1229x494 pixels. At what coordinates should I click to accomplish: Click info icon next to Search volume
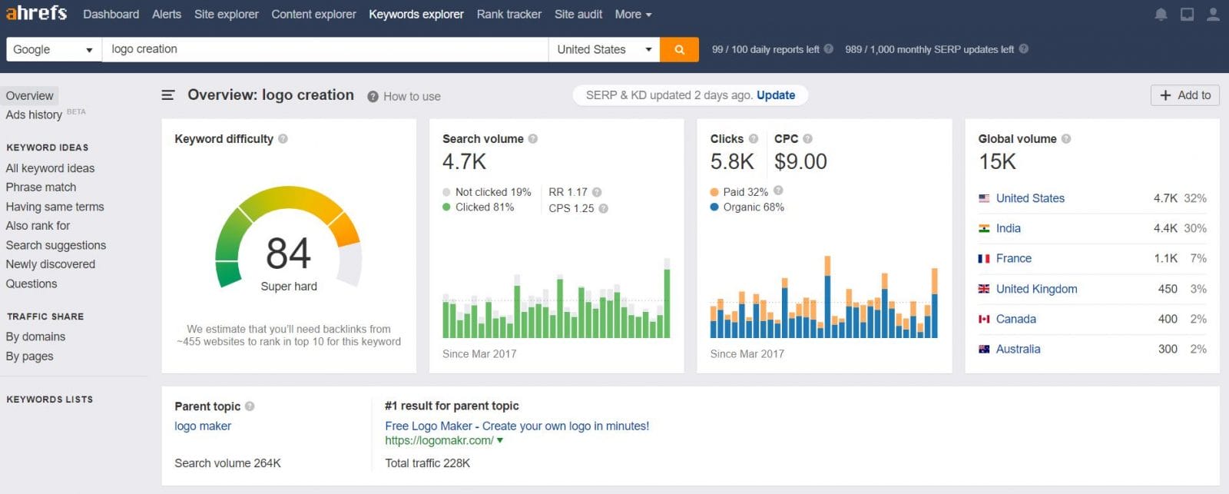532,139
